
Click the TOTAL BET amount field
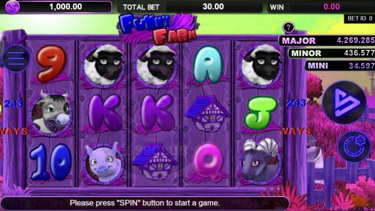(214, 7)
